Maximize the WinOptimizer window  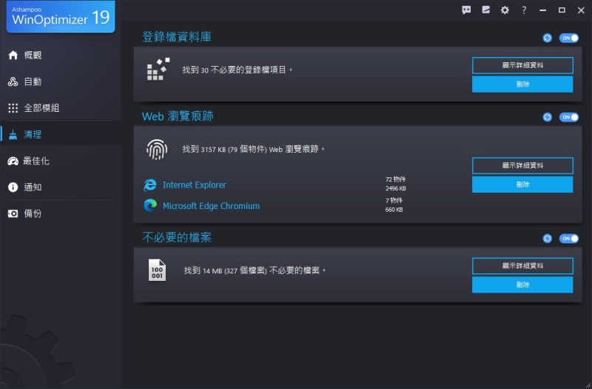tap(562, 10)
